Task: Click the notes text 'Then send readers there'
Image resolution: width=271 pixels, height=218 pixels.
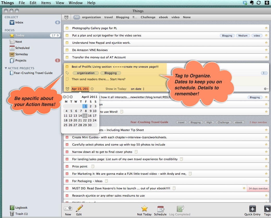Action: click(x=99, y=79)
